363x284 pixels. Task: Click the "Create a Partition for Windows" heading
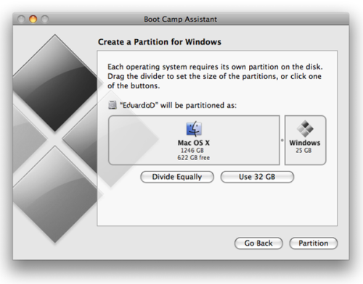click(160, 42)
